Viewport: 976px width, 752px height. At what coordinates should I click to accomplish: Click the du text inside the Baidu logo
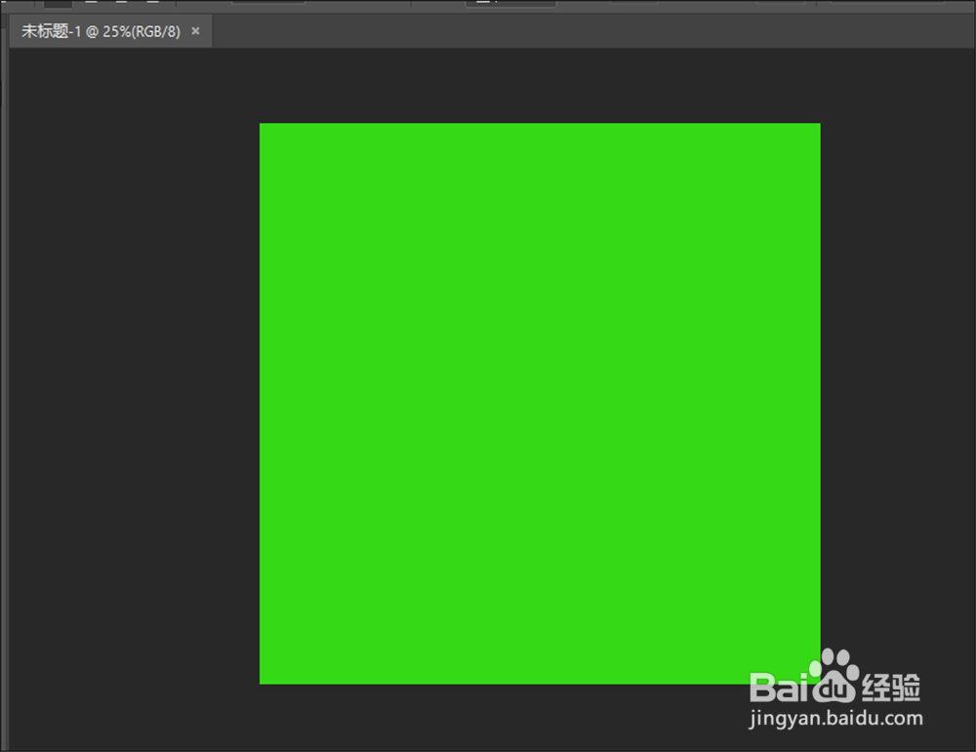[834, 689]
